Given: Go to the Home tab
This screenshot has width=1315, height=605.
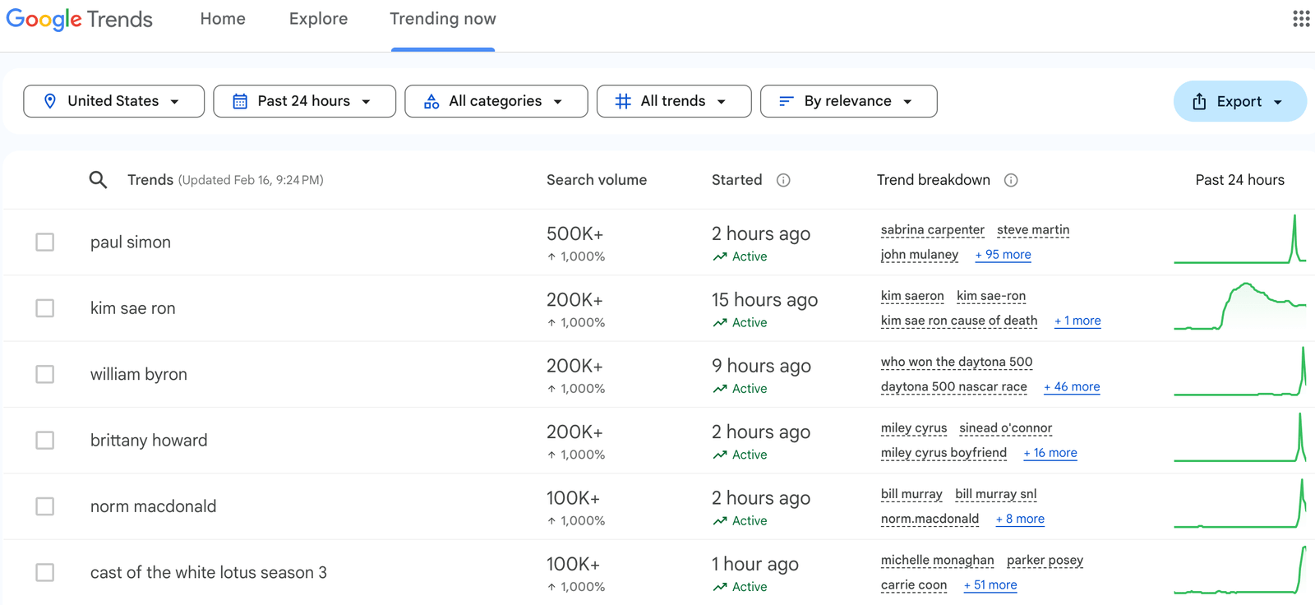Looking at the screenshot, I should pyautogui.click(x=223, y=19).
